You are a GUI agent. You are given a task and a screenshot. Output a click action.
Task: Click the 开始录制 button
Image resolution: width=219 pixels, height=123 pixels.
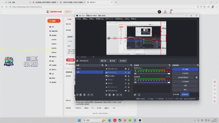(185, 73)
